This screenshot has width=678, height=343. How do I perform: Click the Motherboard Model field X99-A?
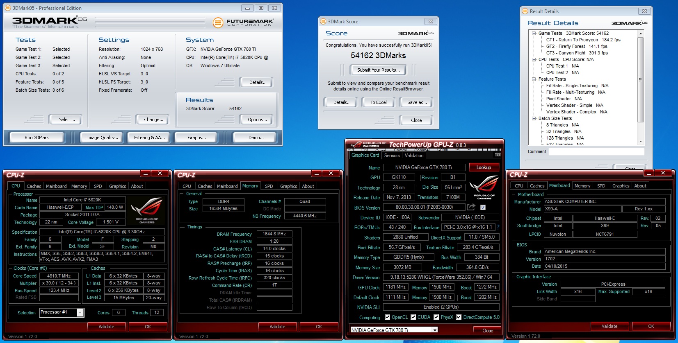click(582, 209)
